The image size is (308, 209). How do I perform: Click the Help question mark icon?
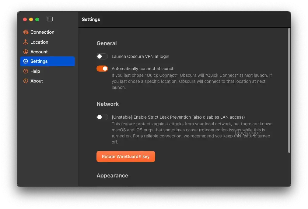point(26,71)
